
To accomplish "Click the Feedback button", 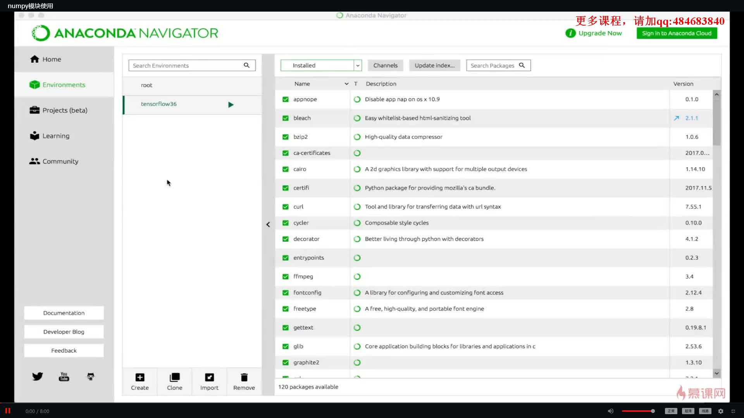I will pyautogui.click(x=64, y=351).
